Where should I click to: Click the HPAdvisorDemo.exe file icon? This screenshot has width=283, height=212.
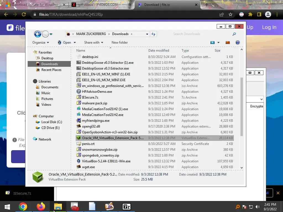pos(79,92)
